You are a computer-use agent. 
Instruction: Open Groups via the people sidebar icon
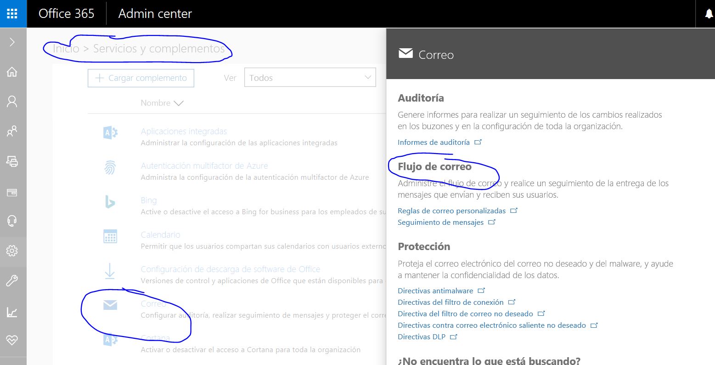click(12, 131)
